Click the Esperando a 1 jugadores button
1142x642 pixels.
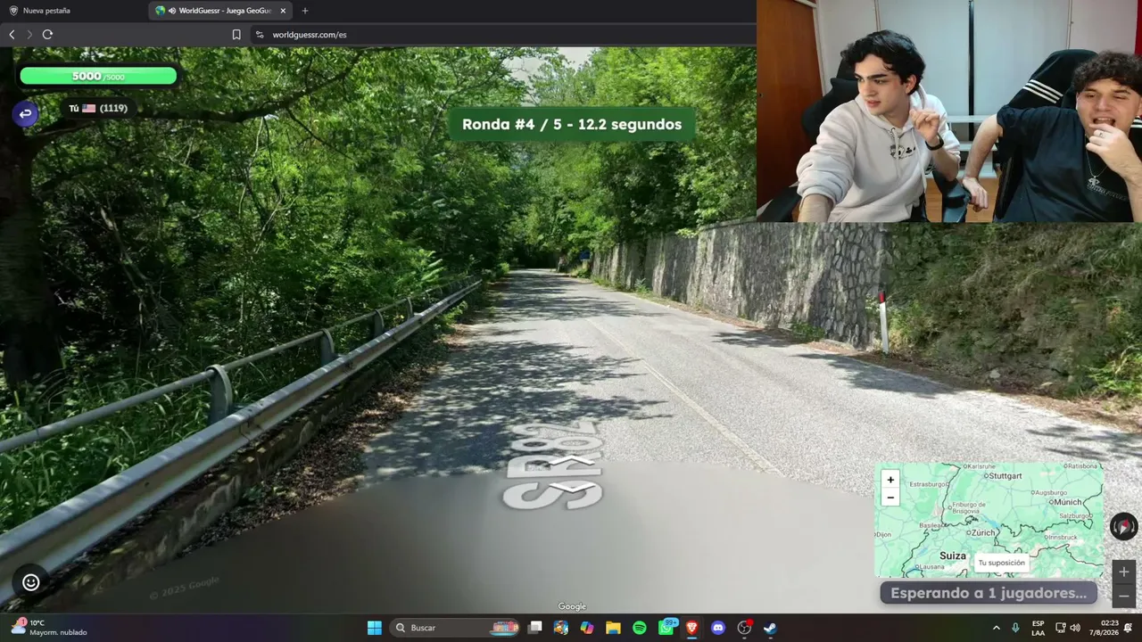989,593
